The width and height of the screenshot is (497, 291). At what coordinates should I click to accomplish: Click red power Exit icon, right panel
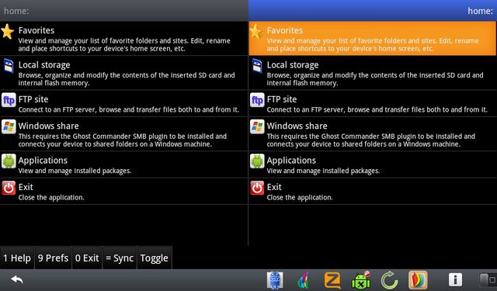tap(257, 188)
